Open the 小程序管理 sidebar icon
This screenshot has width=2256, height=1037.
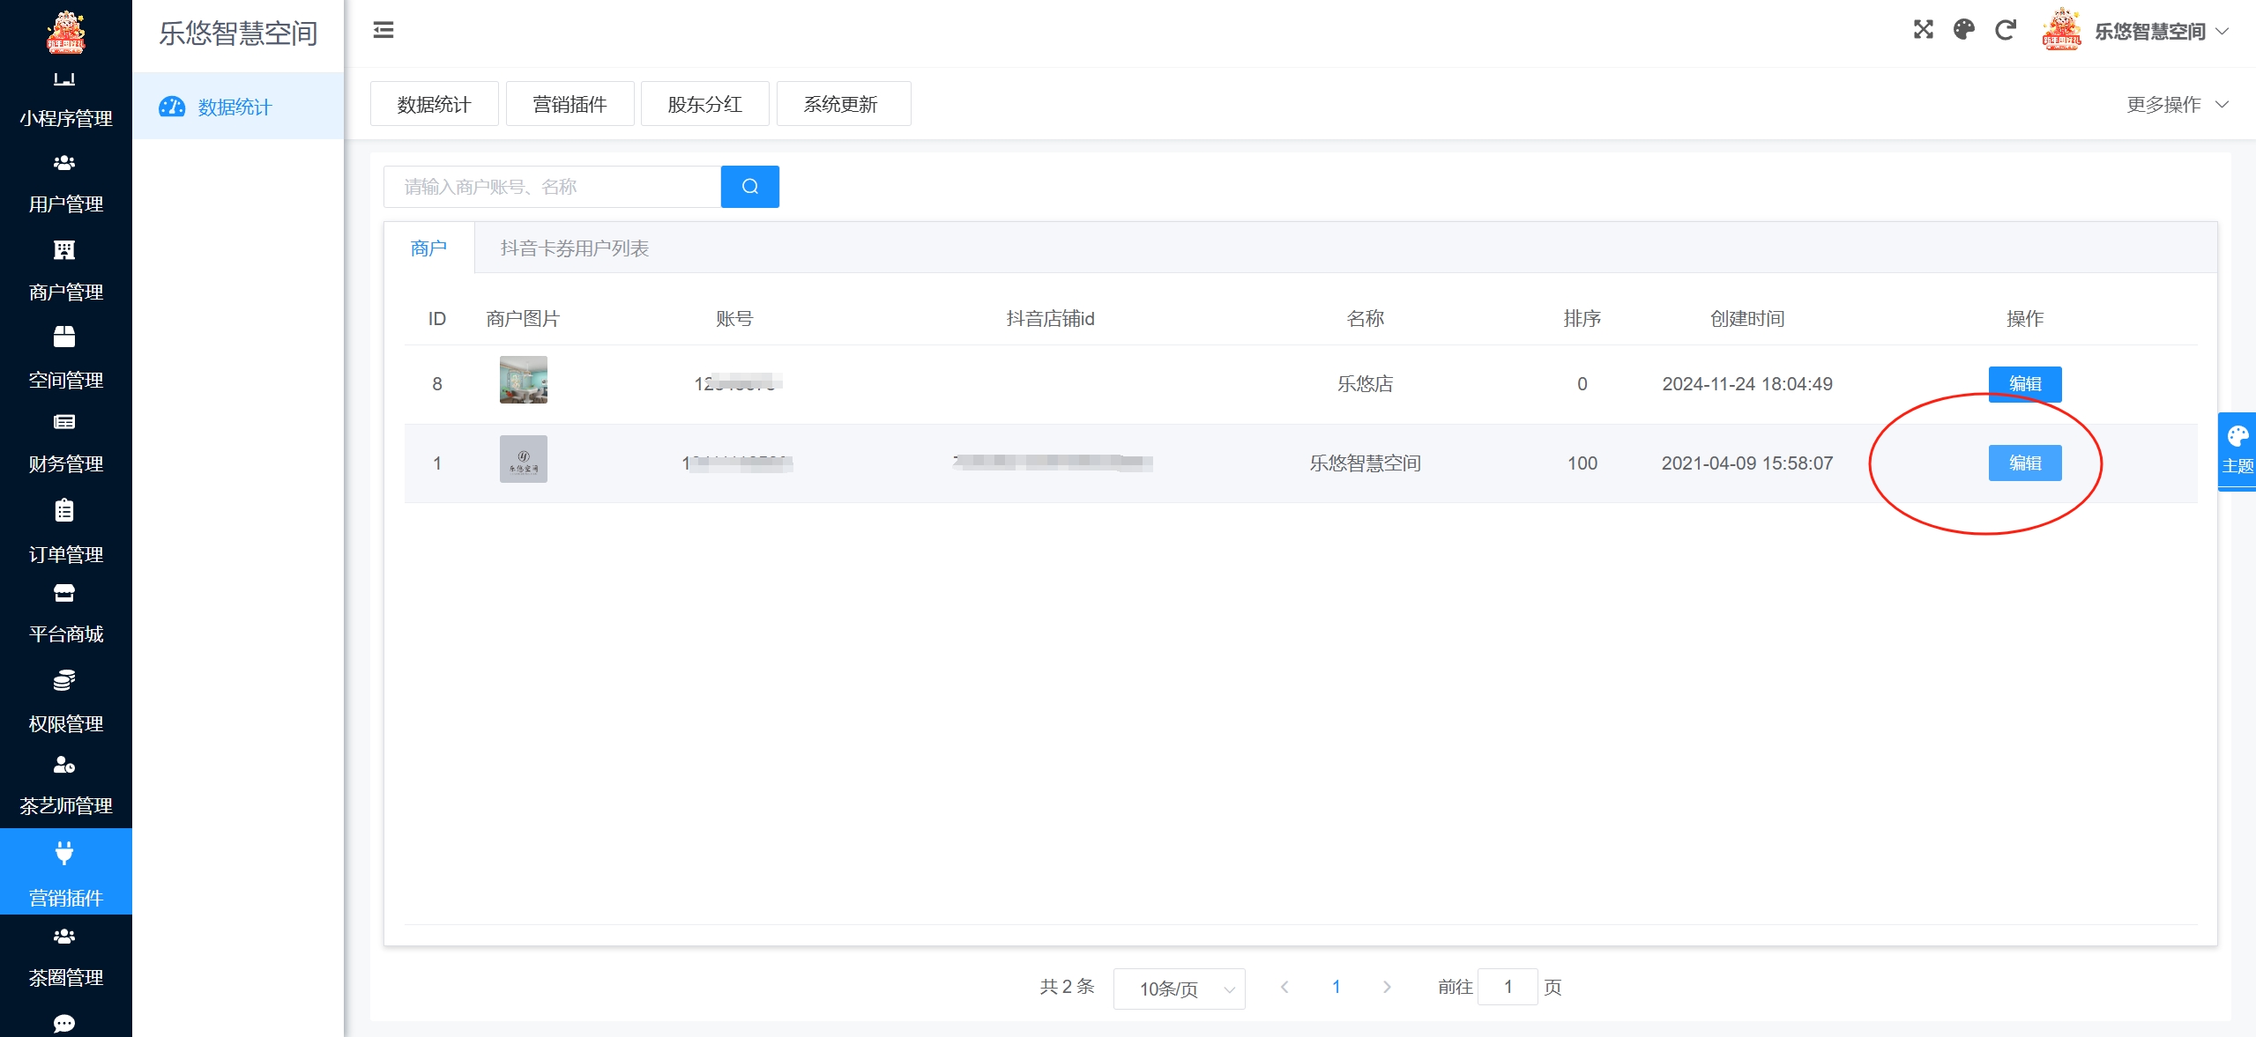(64, 97)
